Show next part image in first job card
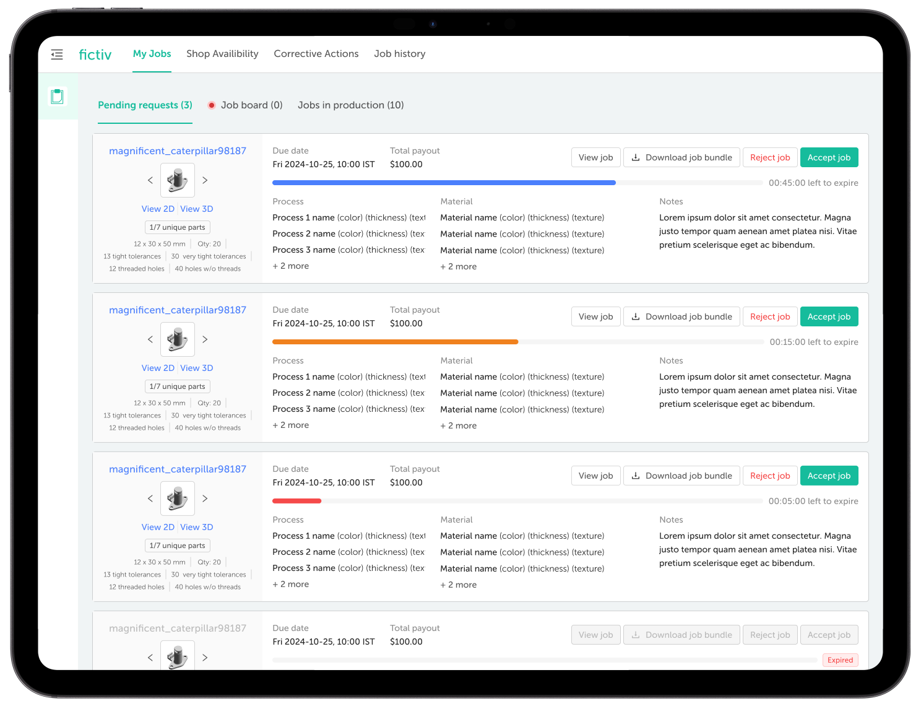Screen dimensions: 921x706 pos(205,180)
